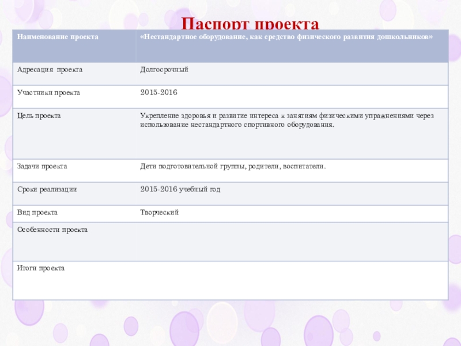This screenshot has width=461, height=346.
Task: Select the cell "Особенности проекта"
Action: point(74,242)
